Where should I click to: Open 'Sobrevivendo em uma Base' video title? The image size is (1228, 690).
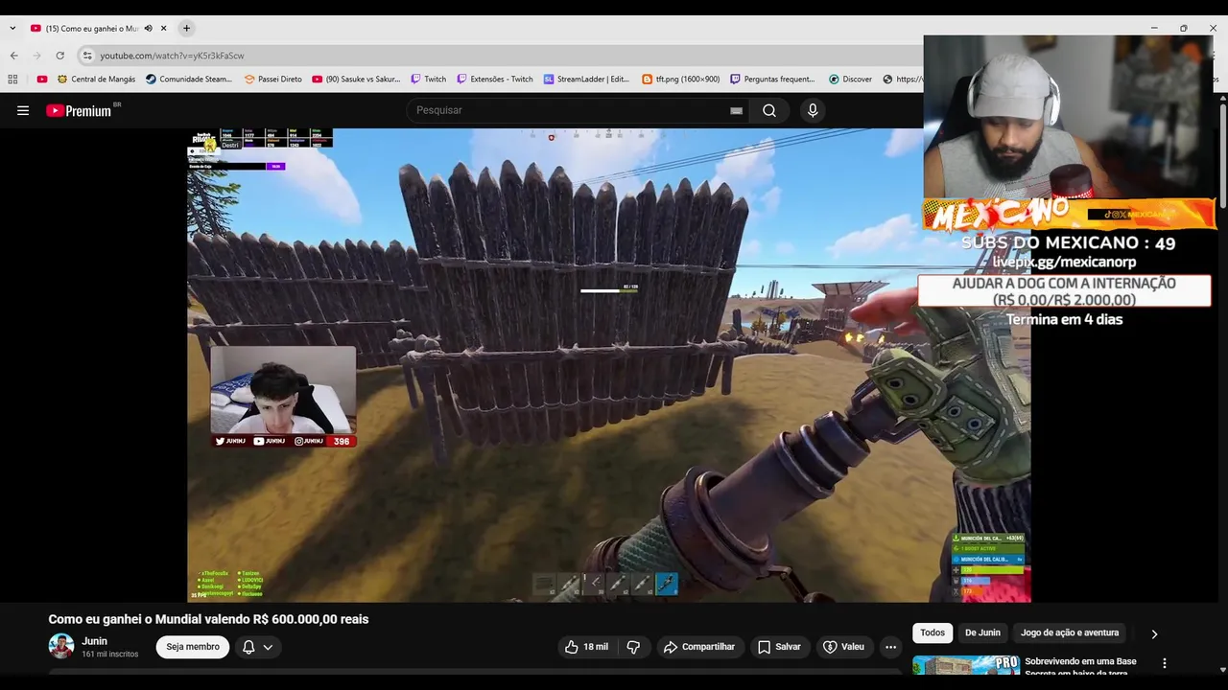tap(1080, 666)
